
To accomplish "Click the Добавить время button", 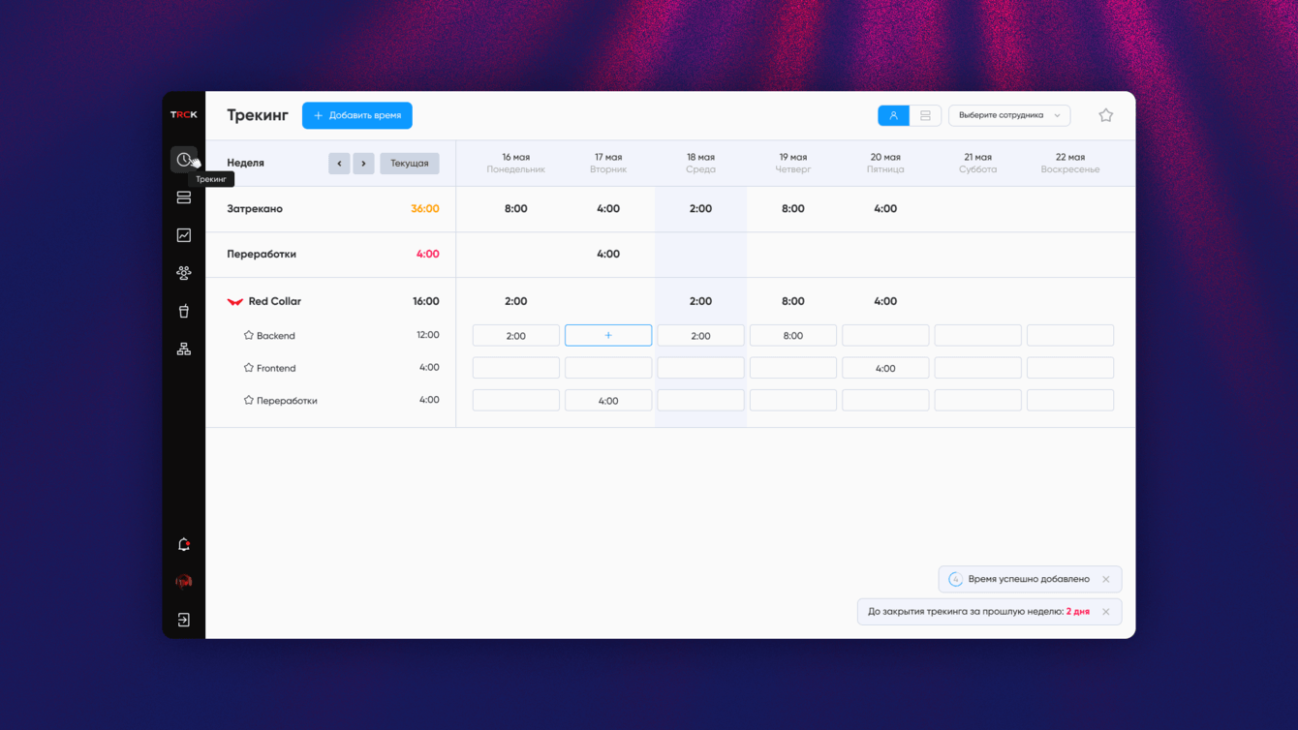I will pyautogui.click(x=356, y=114).
